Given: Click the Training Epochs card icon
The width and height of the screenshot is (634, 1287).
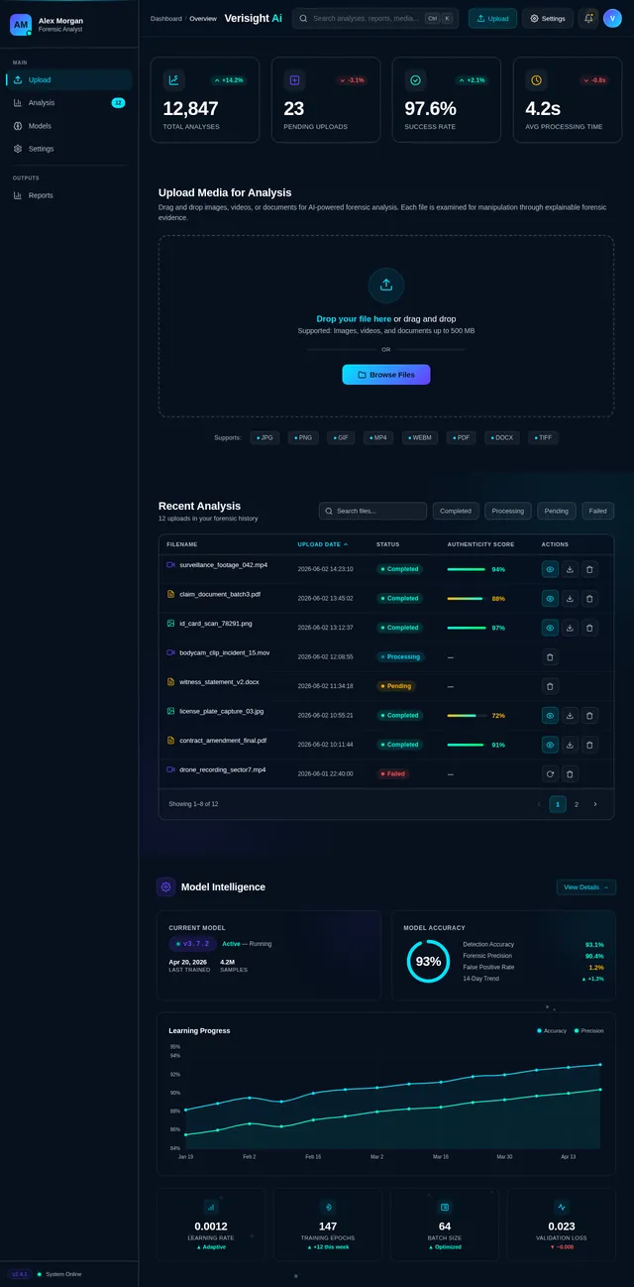Looking at the screenshot, I should [328, 1207].
